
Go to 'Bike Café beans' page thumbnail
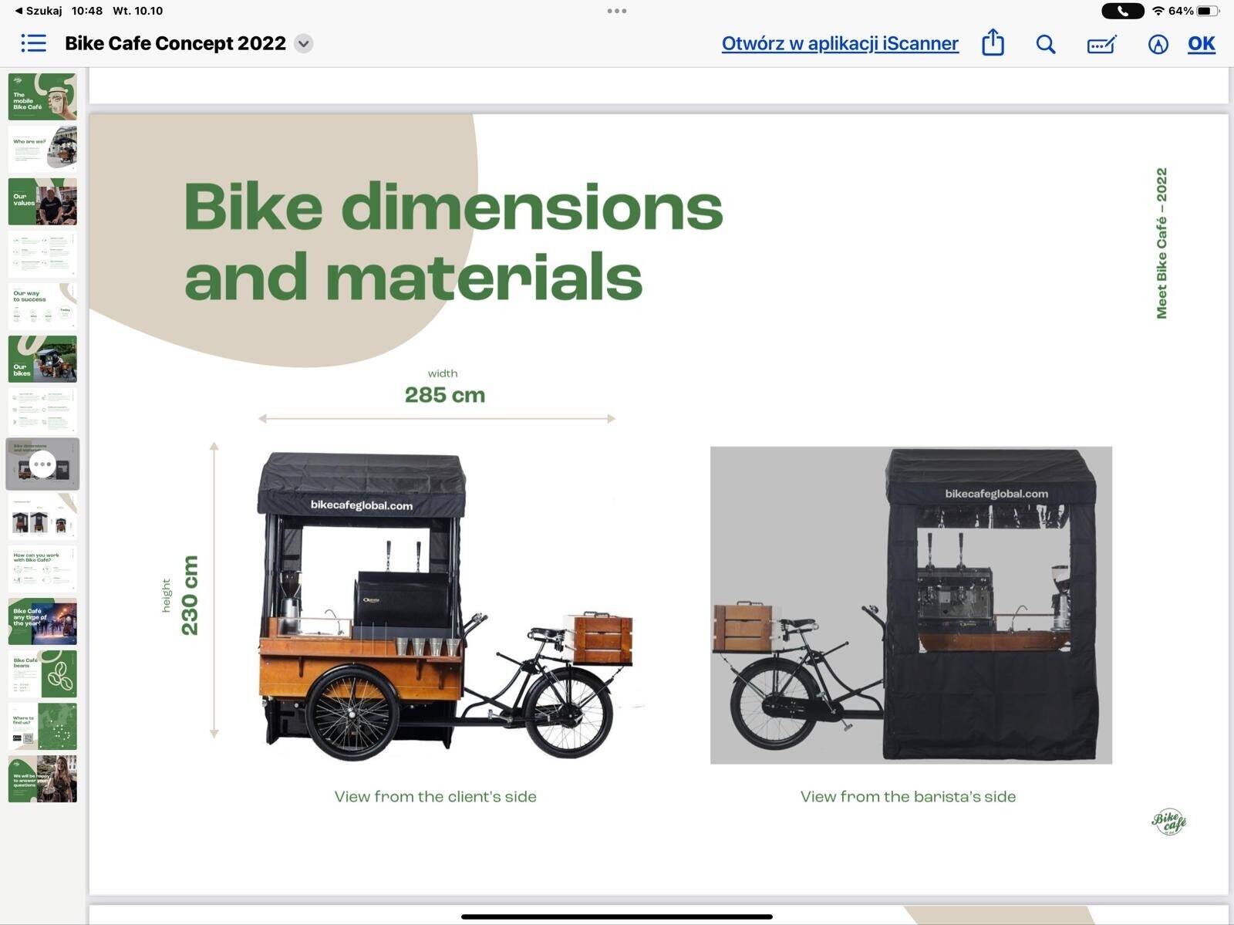tap(42, 673)
